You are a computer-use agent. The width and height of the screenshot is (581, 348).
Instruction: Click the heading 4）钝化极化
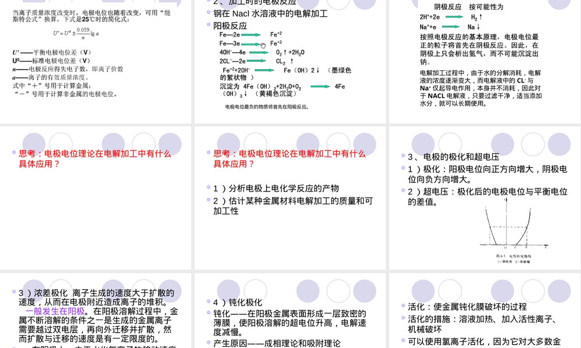coord(238,302)
